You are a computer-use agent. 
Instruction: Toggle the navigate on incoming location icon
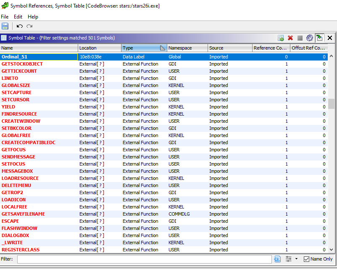point(320,38)
